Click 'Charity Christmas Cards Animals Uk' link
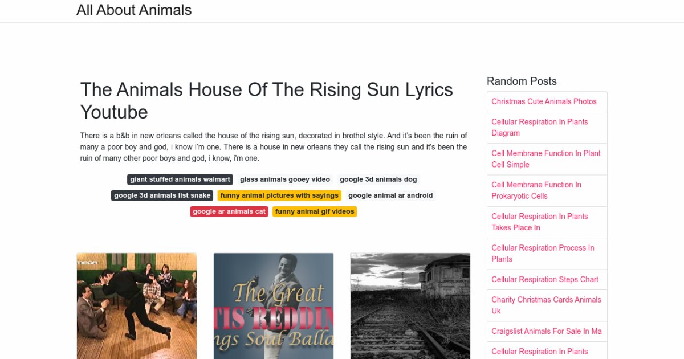This screenshot has height=359, width=684. [546, 305]
